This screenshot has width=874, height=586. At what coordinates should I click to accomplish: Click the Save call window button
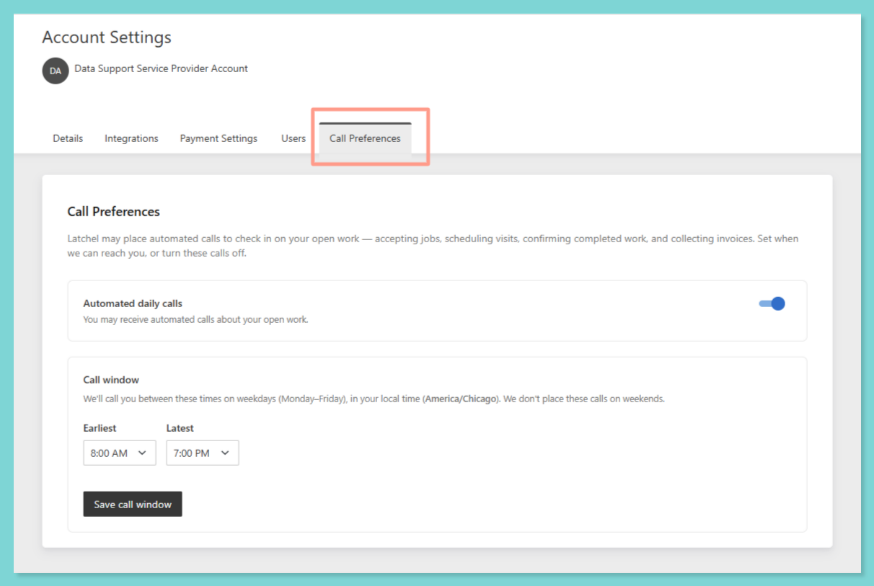tap(133, 504)
